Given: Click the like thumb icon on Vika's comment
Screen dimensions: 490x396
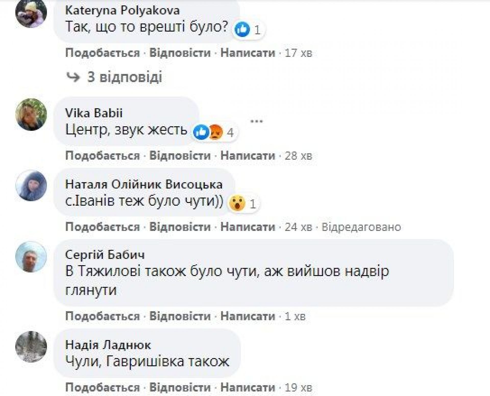Looking at the screenshot, I should pyautogui.click(x=201, y=132).
